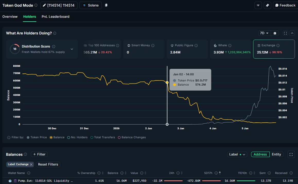Click the pin icon in the top bar
The image size is (298, 184).
(x=267, y=5)
